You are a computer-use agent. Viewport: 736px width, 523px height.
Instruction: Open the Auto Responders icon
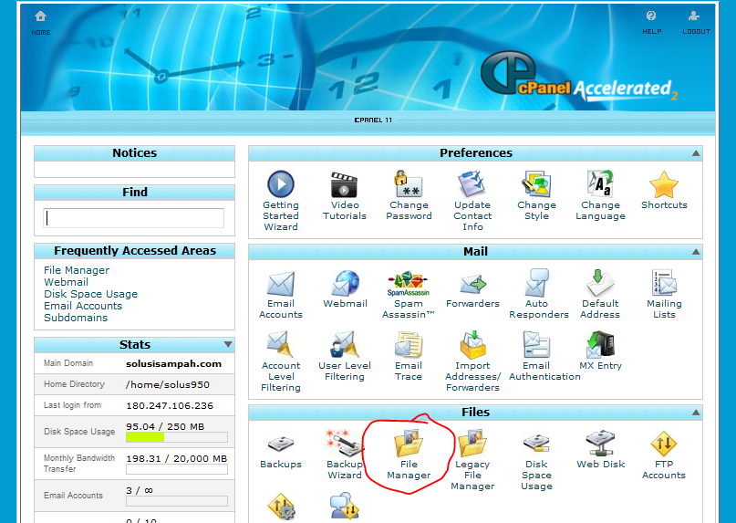(x=536, y=283)
